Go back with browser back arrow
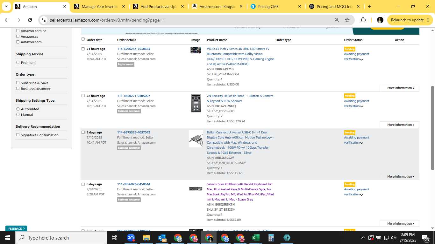Image resolution: width=435 pixels, height=244 pixels. [x=7, y=20]
